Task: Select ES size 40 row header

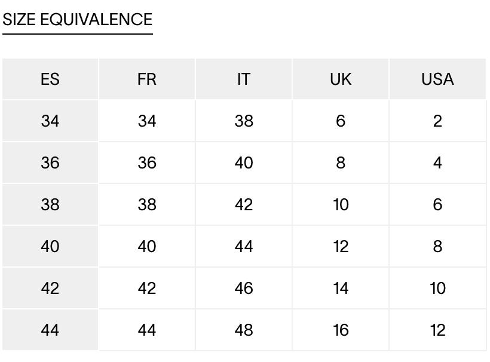Action: click(50, 247)
